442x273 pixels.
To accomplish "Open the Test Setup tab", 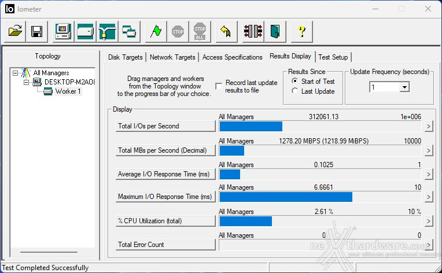I will (x=333, y=57).
